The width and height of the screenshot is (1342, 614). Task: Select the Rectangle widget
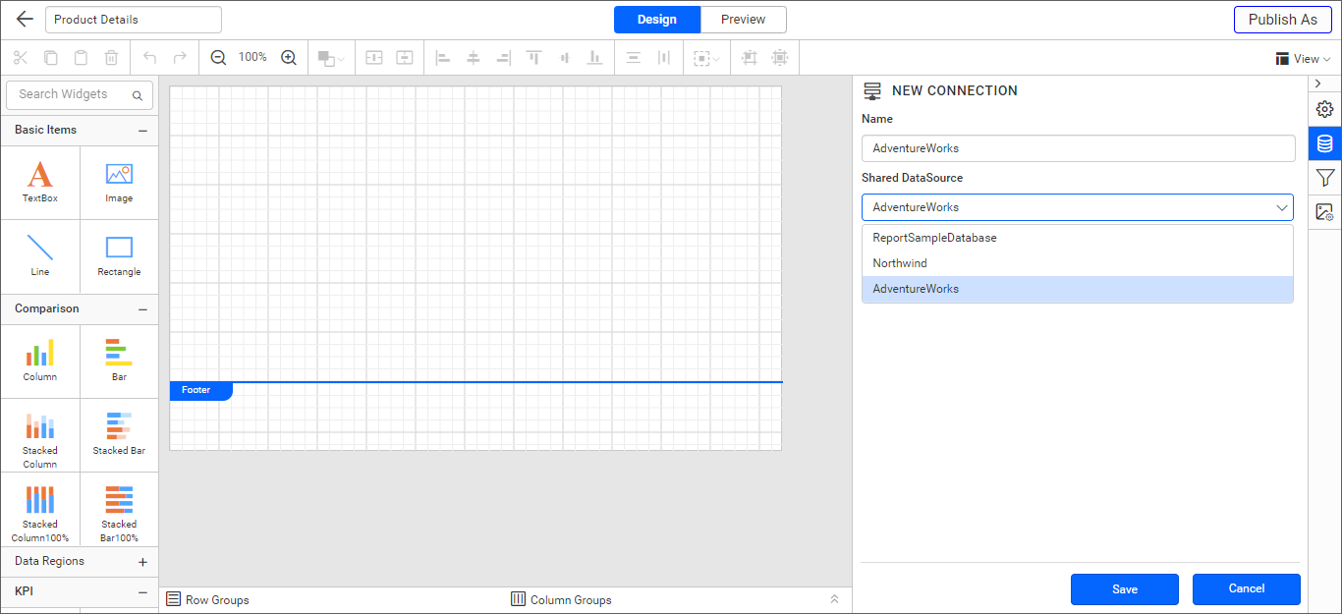coord(118,256)
